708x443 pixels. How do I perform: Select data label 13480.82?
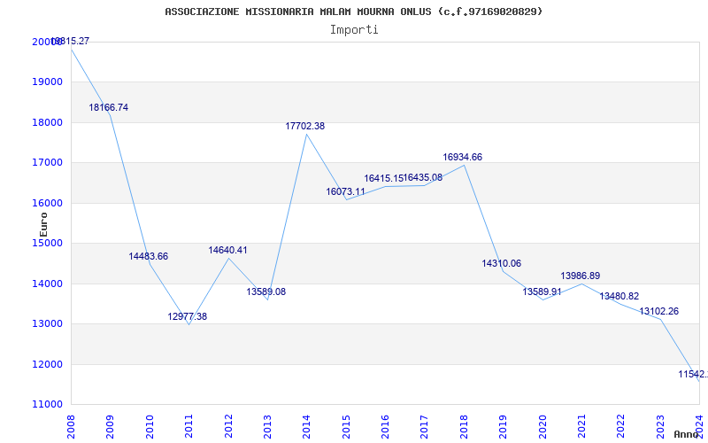(619, 297)
